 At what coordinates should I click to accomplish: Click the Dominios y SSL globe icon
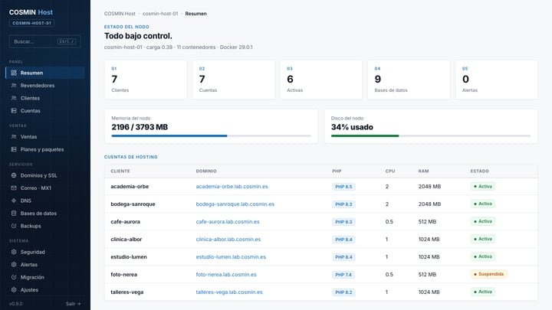(14, 175)
